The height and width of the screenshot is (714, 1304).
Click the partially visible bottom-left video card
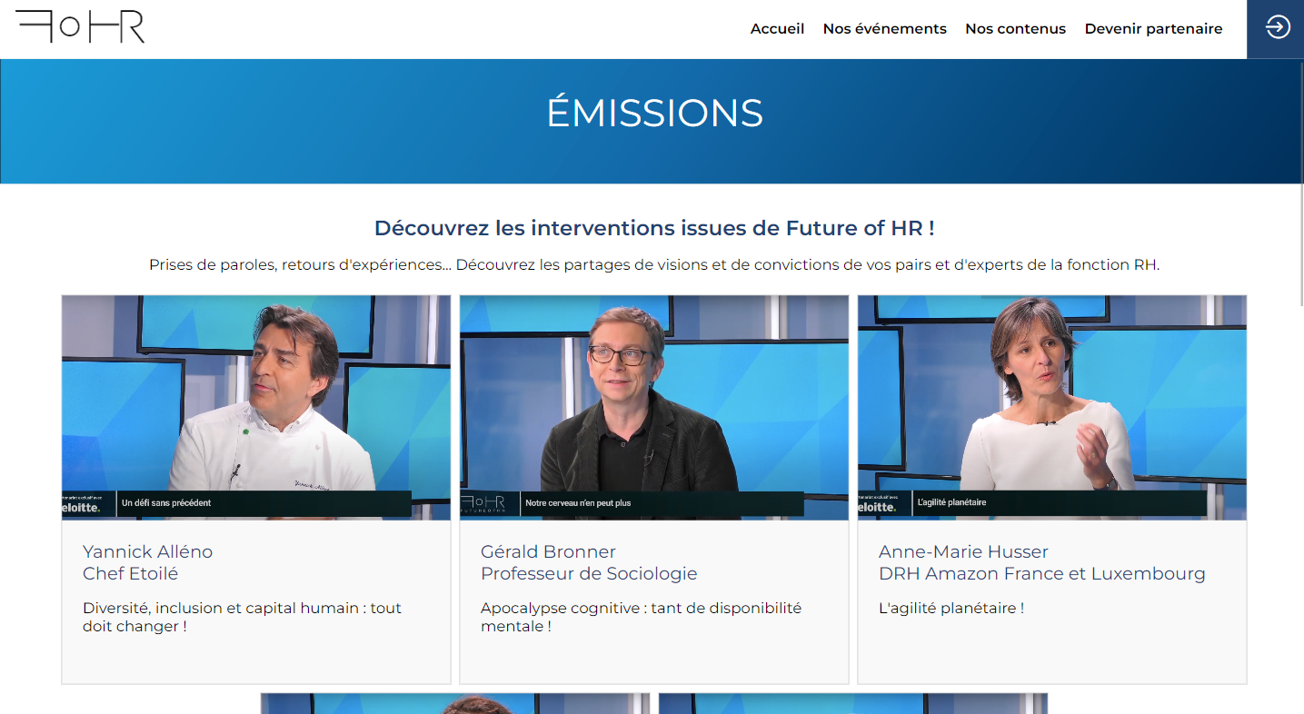454,704
